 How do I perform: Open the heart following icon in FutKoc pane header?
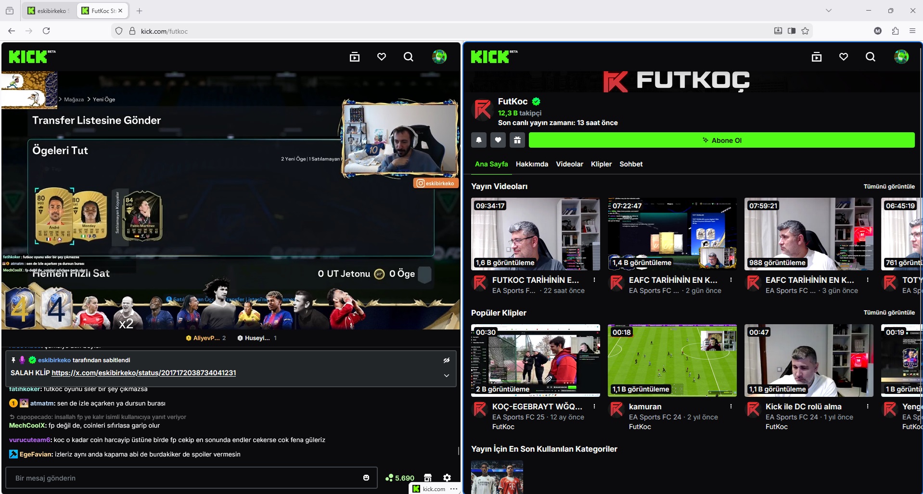tap(844, 57)
